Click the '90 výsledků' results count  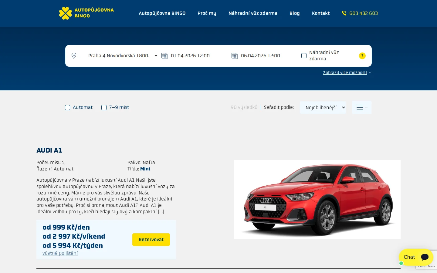point(244,107)
